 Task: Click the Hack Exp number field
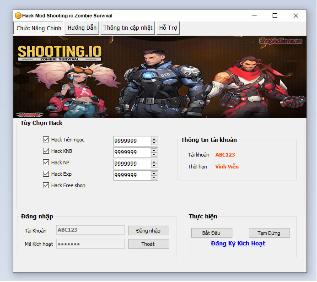point(132,176)
